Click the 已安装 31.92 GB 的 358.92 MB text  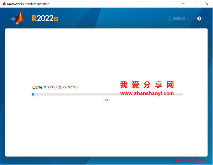click(55, 87)
